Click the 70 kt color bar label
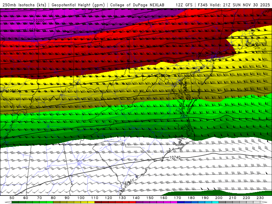This screenshot has height=204, width=272. pyautogui.click(x=39, y=198)
